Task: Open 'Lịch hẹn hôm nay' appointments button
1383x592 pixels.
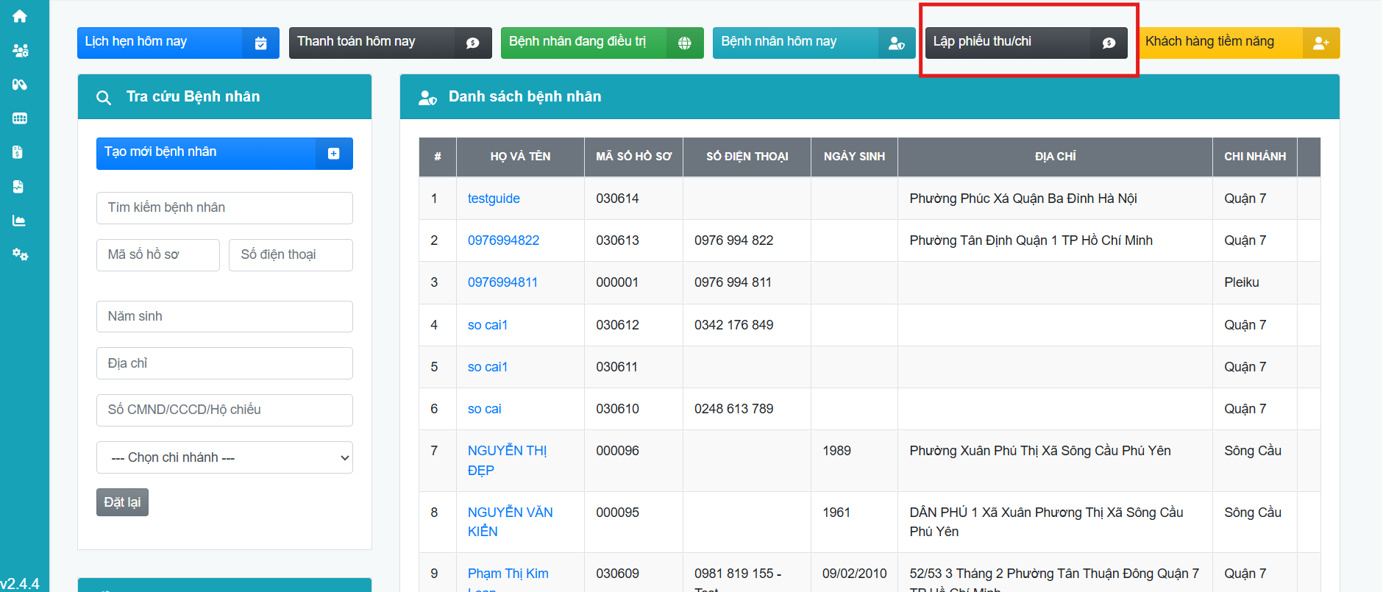Action: coord(178,43)
